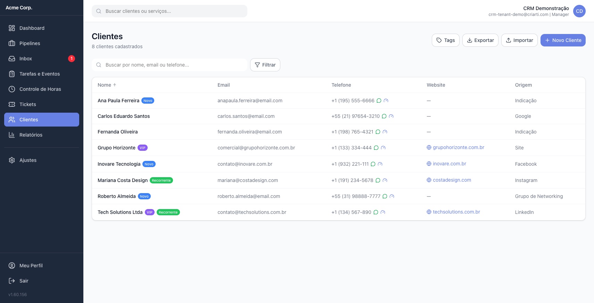Viewport: 594px width, 303px height.
Task: Open the Inbox section
Action: click(42, 59)
